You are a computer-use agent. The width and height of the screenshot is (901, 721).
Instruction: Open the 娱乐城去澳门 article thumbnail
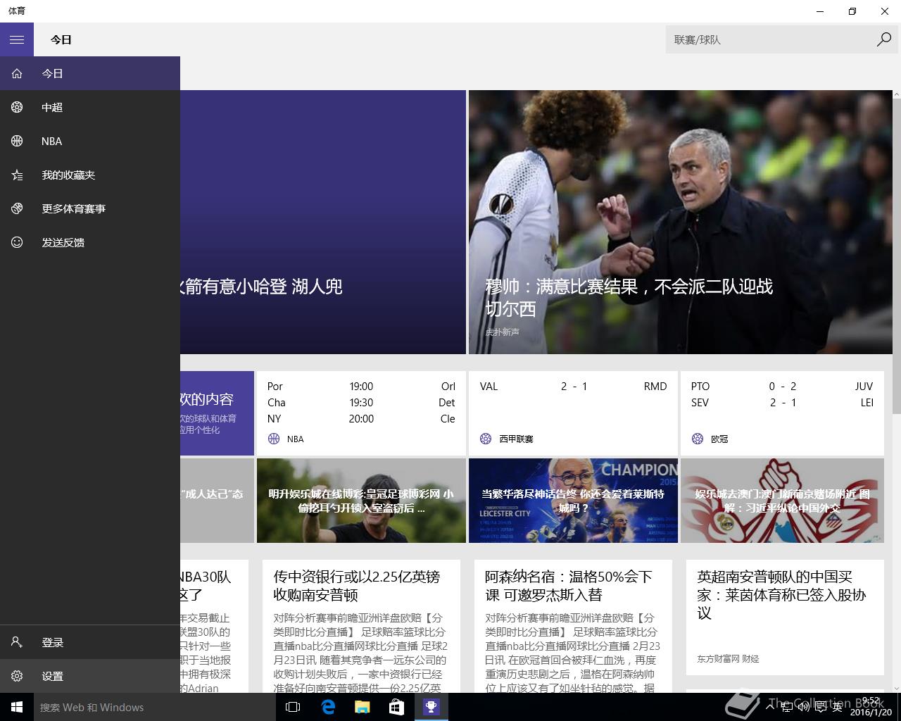click(782, 501)
